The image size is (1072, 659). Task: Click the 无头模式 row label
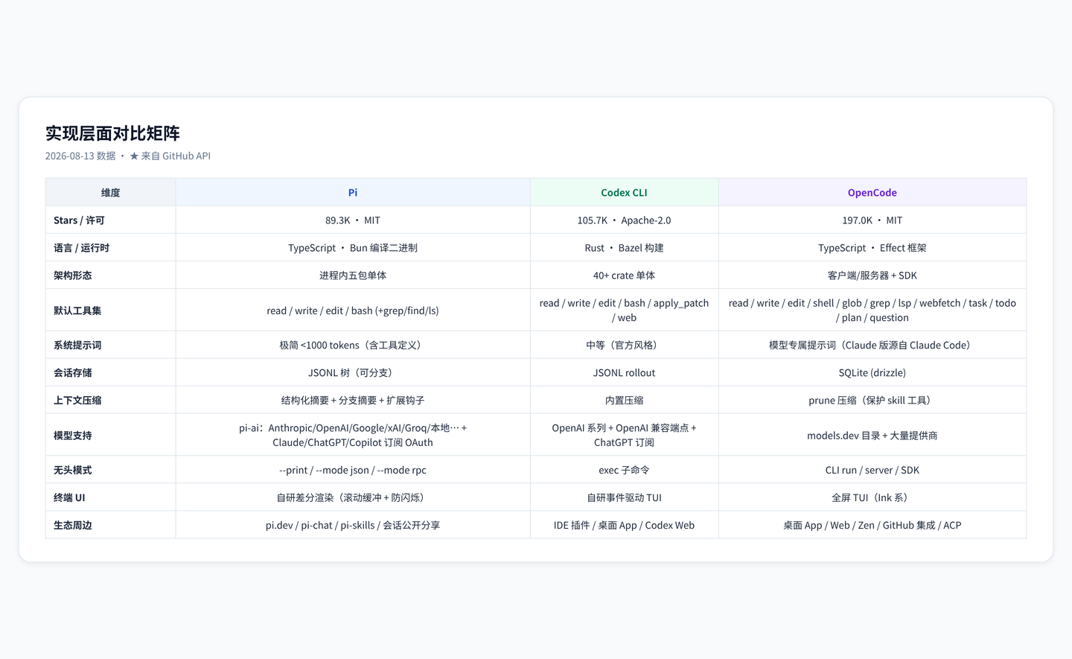tap(73, 471)
